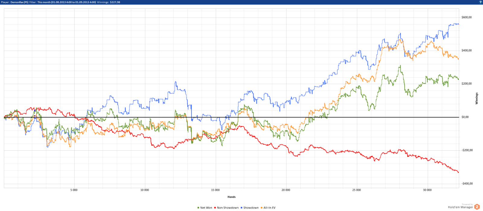
Task: Click the 5 000 hands axis label
Action: (x=74, y=190)
